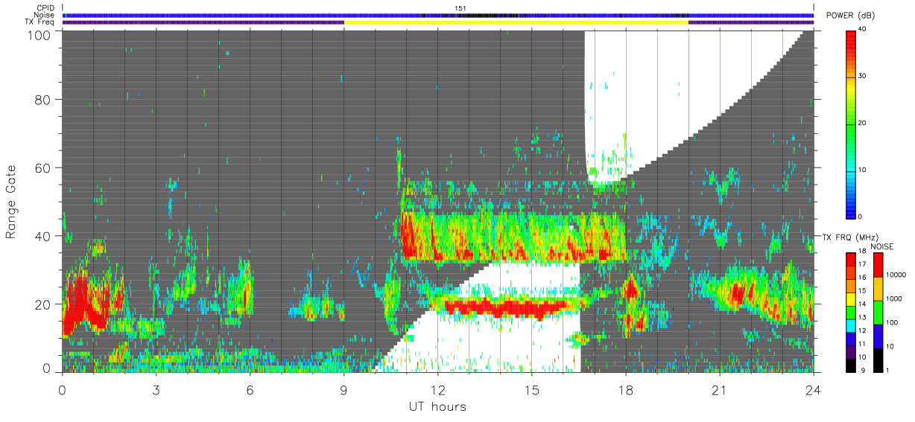
Task: Click the UT hours axis title
Action: pyautogui.click(x=437, y=406)
